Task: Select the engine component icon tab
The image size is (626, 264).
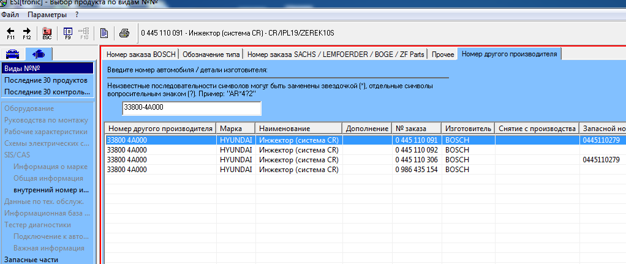Action: pyautogui.click(x=39, y=54)
